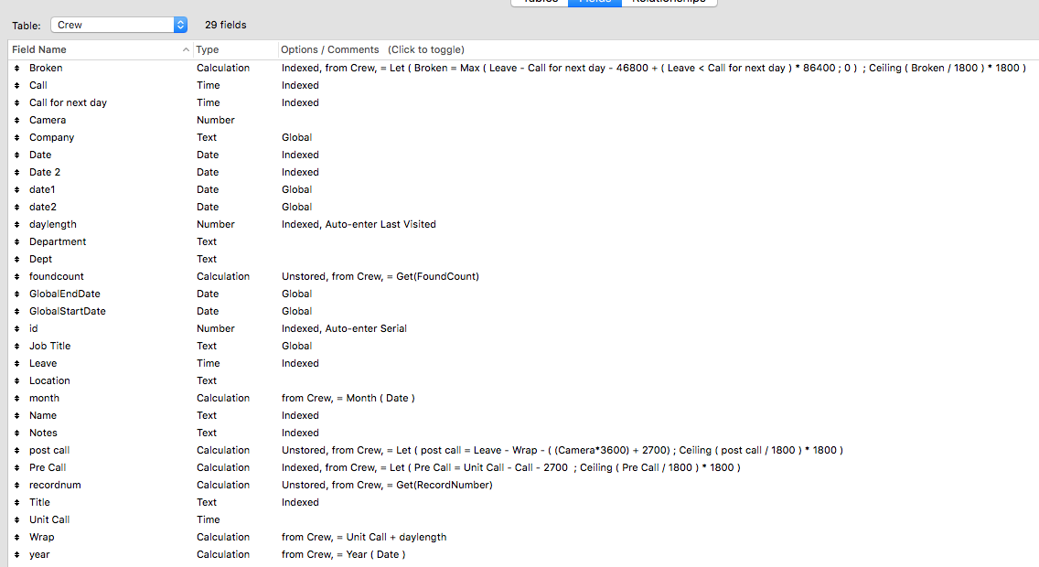
Task: Click the reorder handle beside daylength field
Action: 17,225
